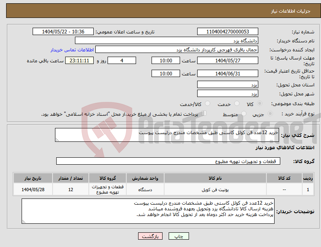Click the announcement date field 1404/05/22 - 10:36
321x247 pixels.
[x=63, y=31]
